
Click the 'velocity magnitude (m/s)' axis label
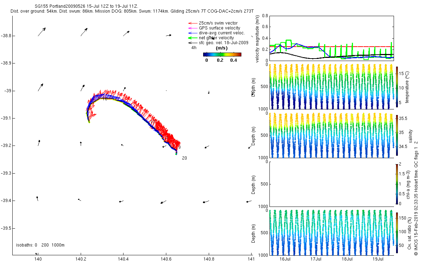click(x=258, y=39)
